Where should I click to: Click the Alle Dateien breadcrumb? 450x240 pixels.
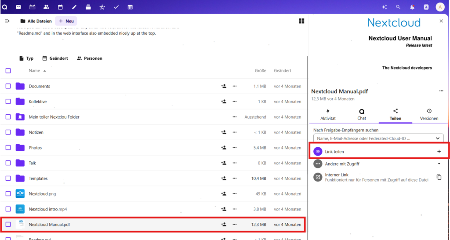point(36,21)
